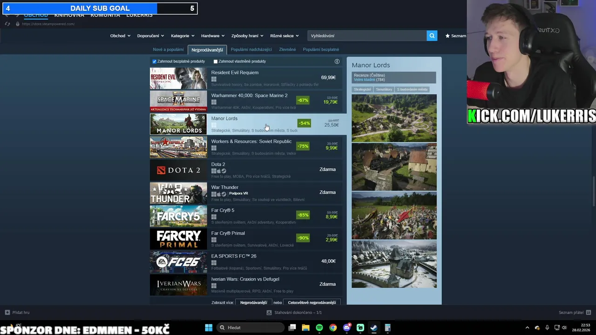Toggle Zahrnout bezplatné produkty checkbox

pyautogui.click(x=155, y=61)
